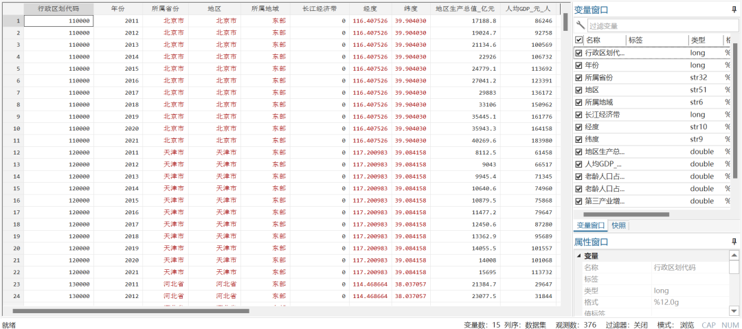Uncheck the 纬度 variable checkbox
This screenshot has width=742, height=329.
578,139
